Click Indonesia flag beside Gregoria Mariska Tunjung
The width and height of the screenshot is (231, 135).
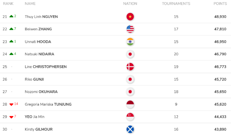click(x=130, y=104)
